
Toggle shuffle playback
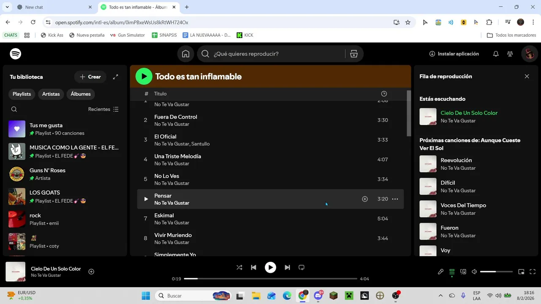pos(239,267)
